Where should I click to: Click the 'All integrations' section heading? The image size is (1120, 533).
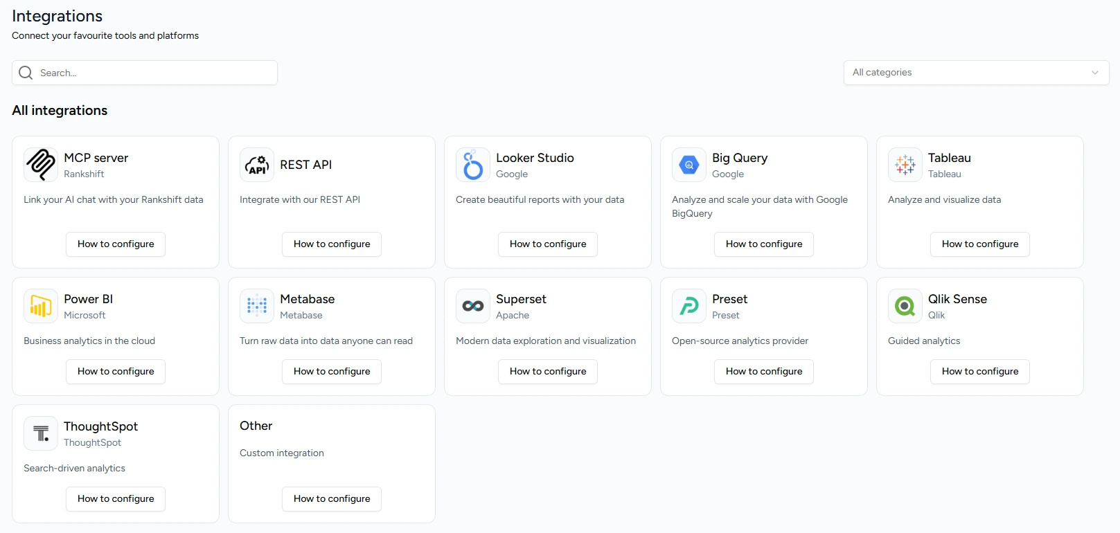click(60, 110)
